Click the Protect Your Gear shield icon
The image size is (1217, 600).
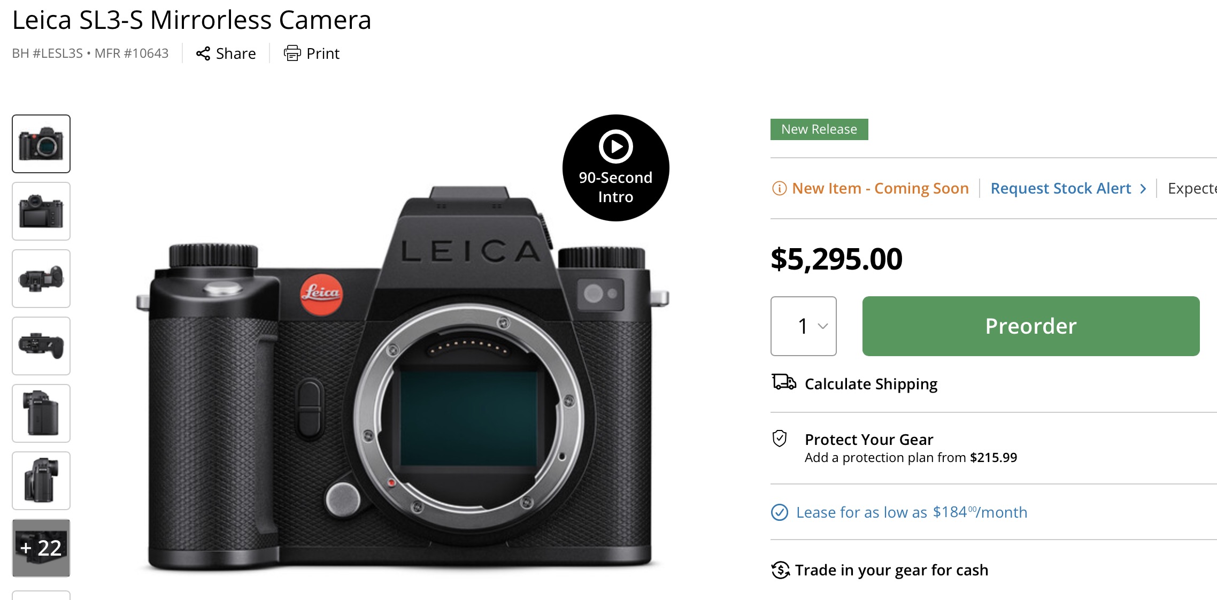tap(780, 439)
